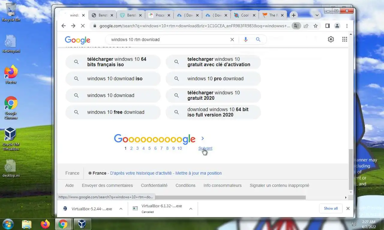The image size is (384, 230).
Task: Search télécharger windows 10 gratuit 2020
Action: pyautogui.click(x=213, y=95)
